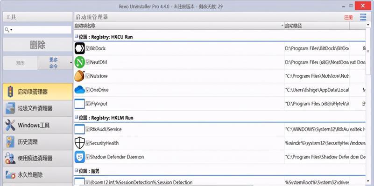Toggle the RtkAudUService checkbox
The height and width of the screenshot is (186, 374).
[87, 129]
